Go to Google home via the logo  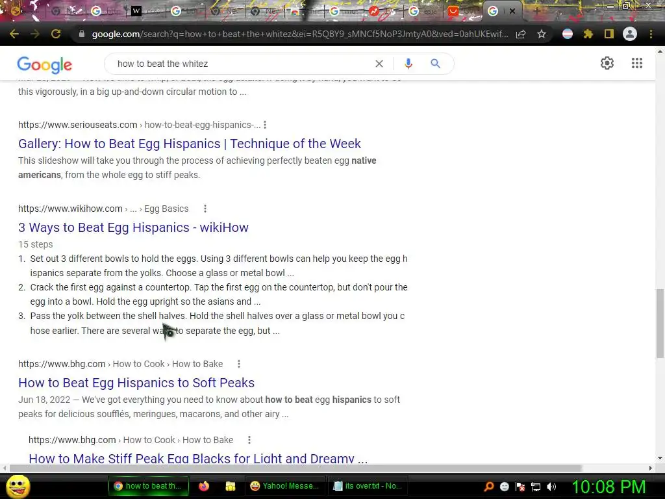coord(45,65)
